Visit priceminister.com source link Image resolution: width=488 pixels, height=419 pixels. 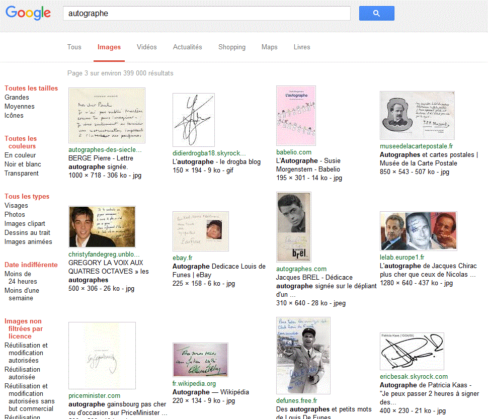(94, 396)
